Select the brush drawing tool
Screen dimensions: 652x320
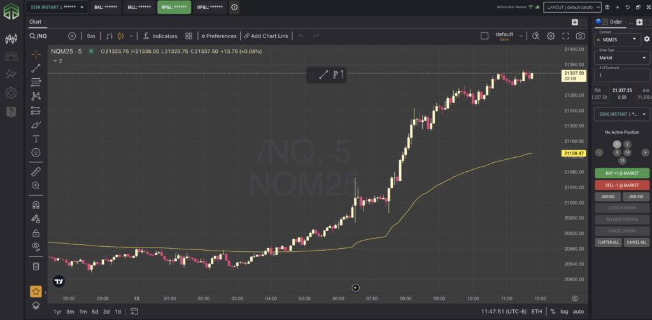click(36, 125)
